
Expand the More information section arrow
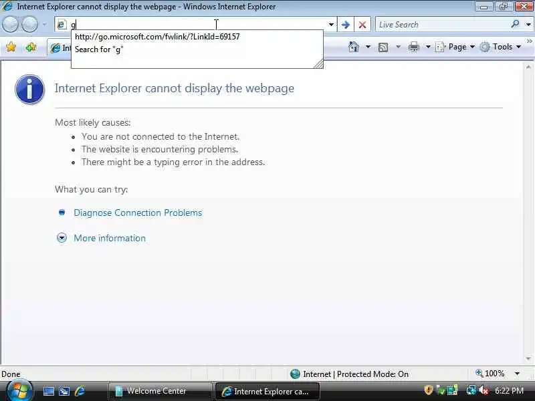[x=62, y=238]
